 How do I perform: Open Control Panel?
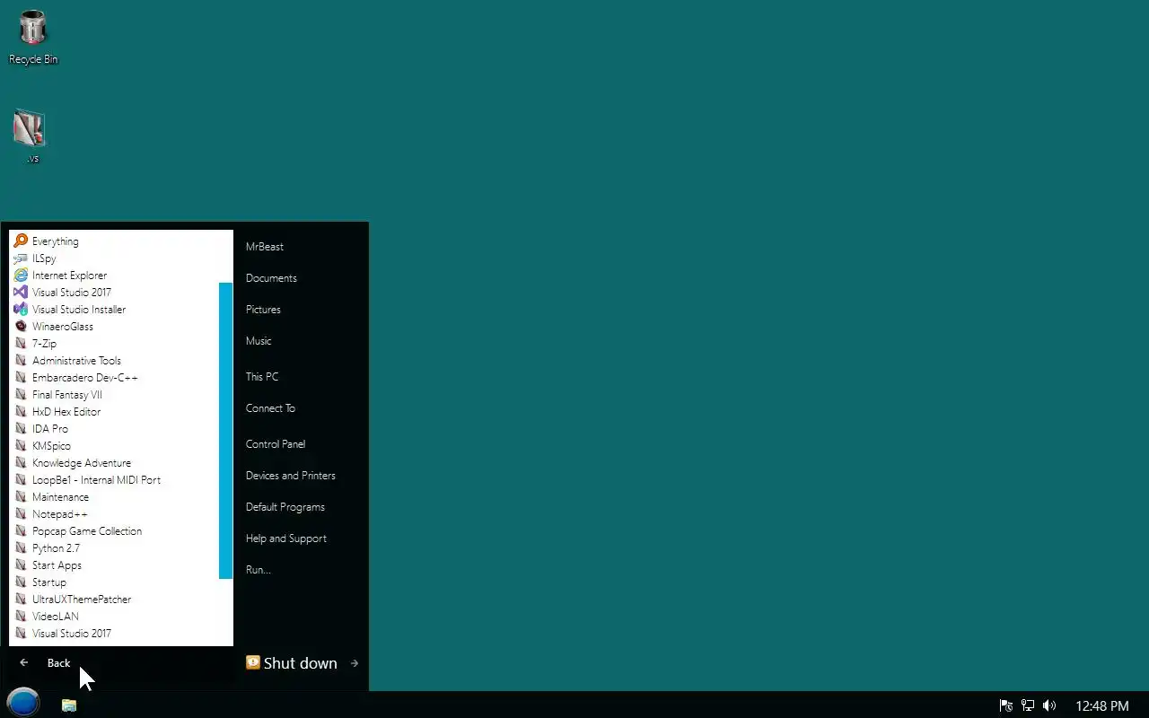pyautogui.click(x=276, y=443)
